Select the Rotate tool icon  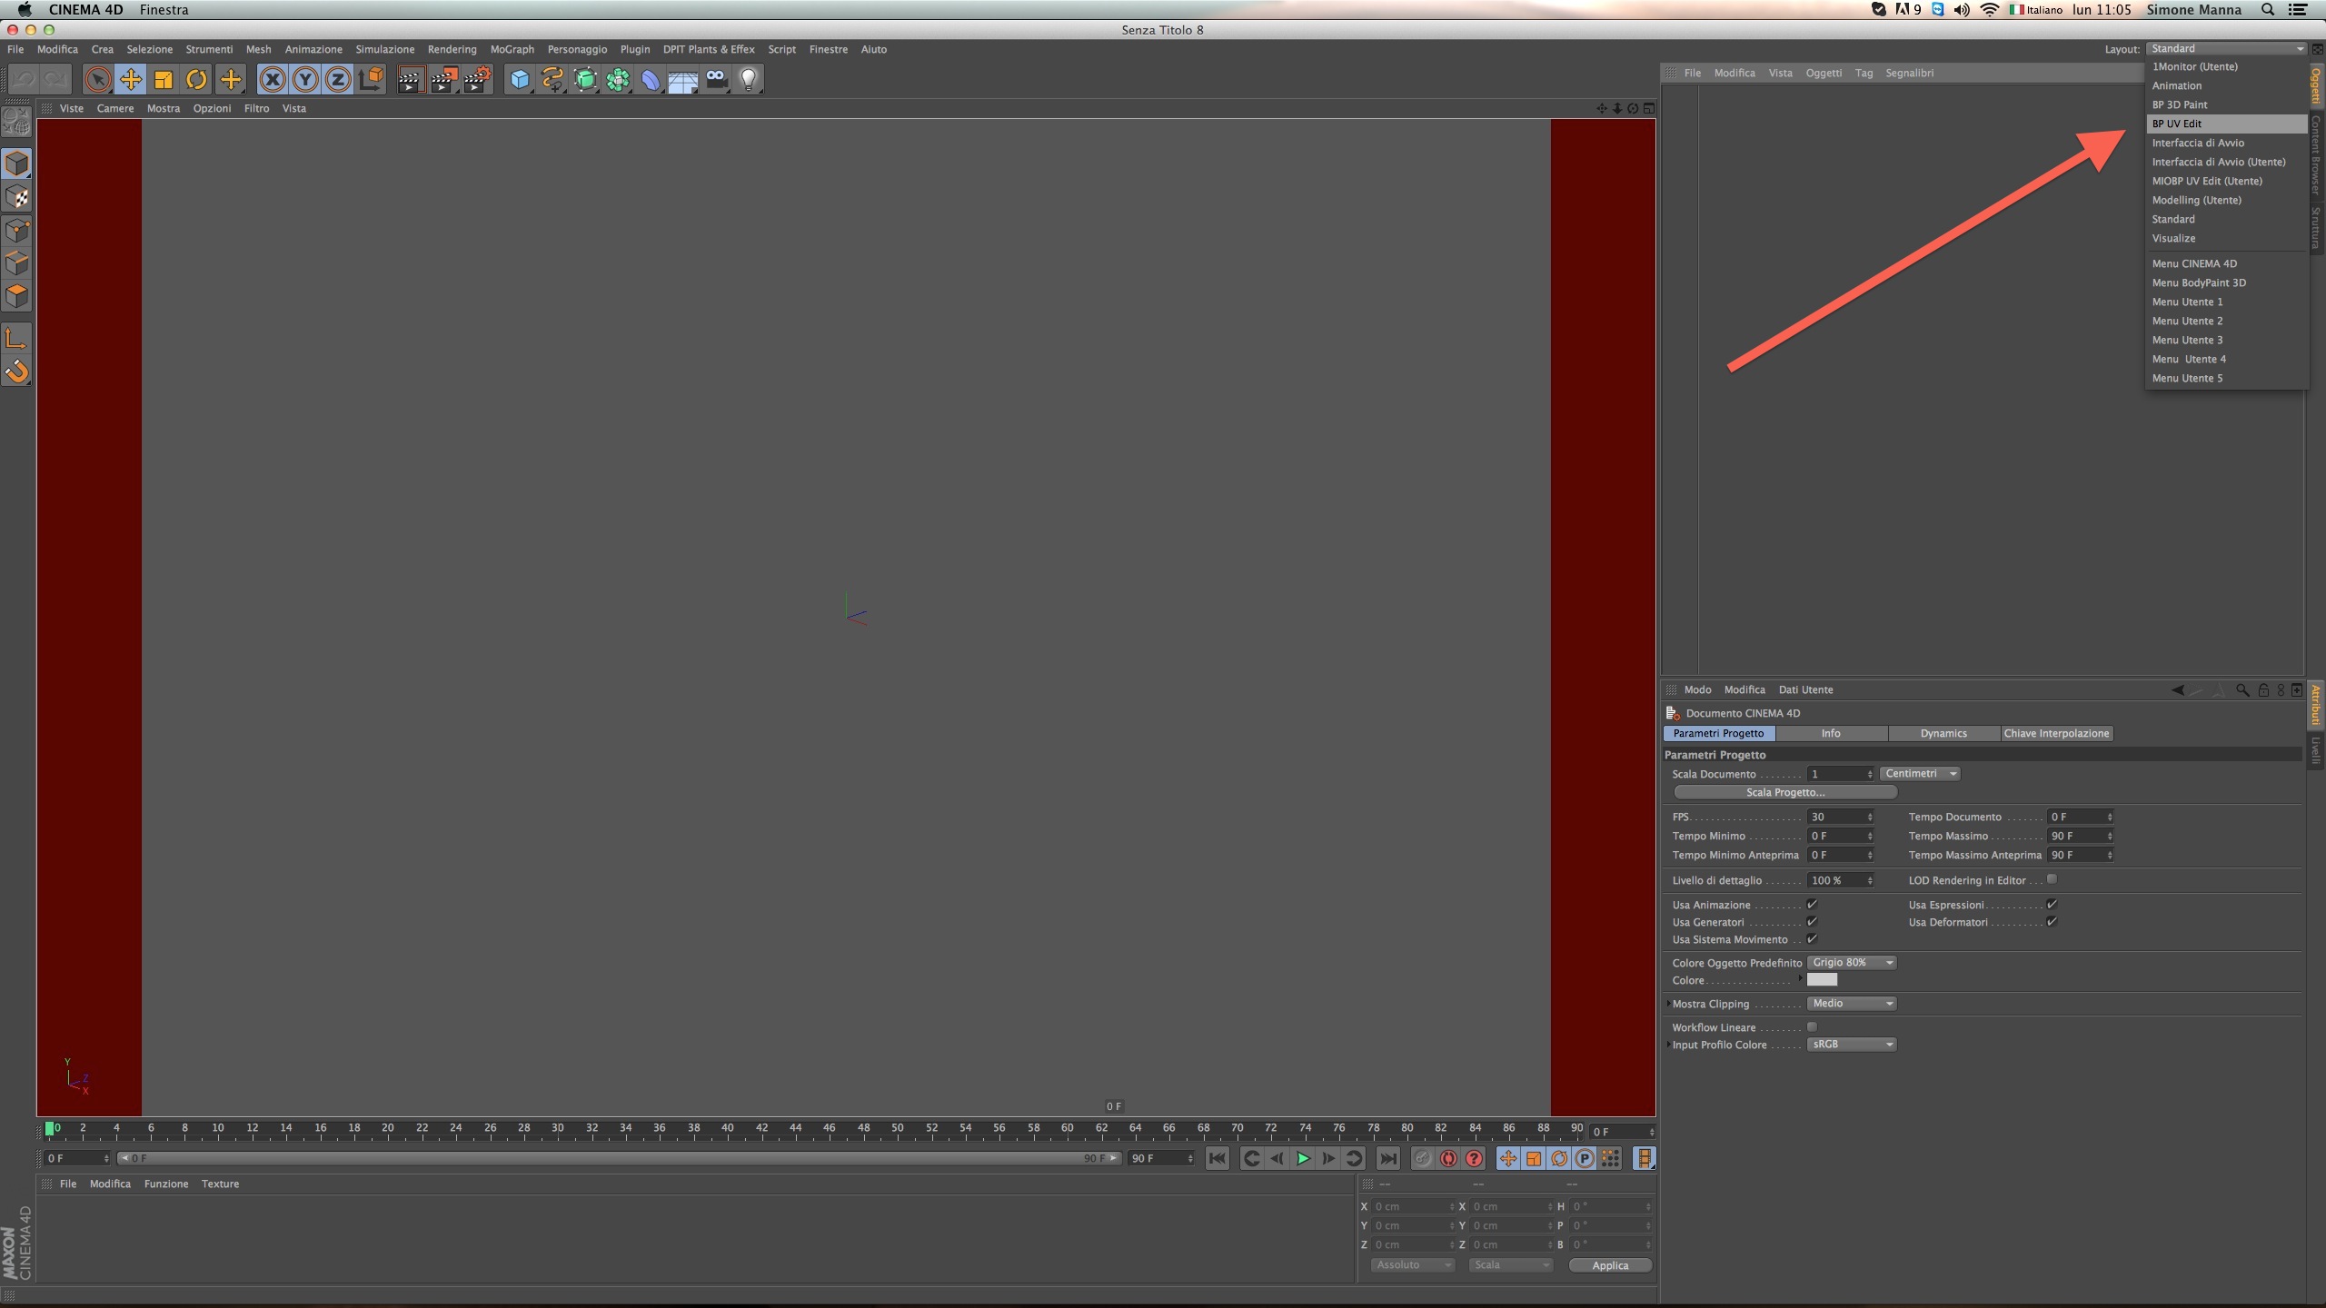tap(196, 80)
